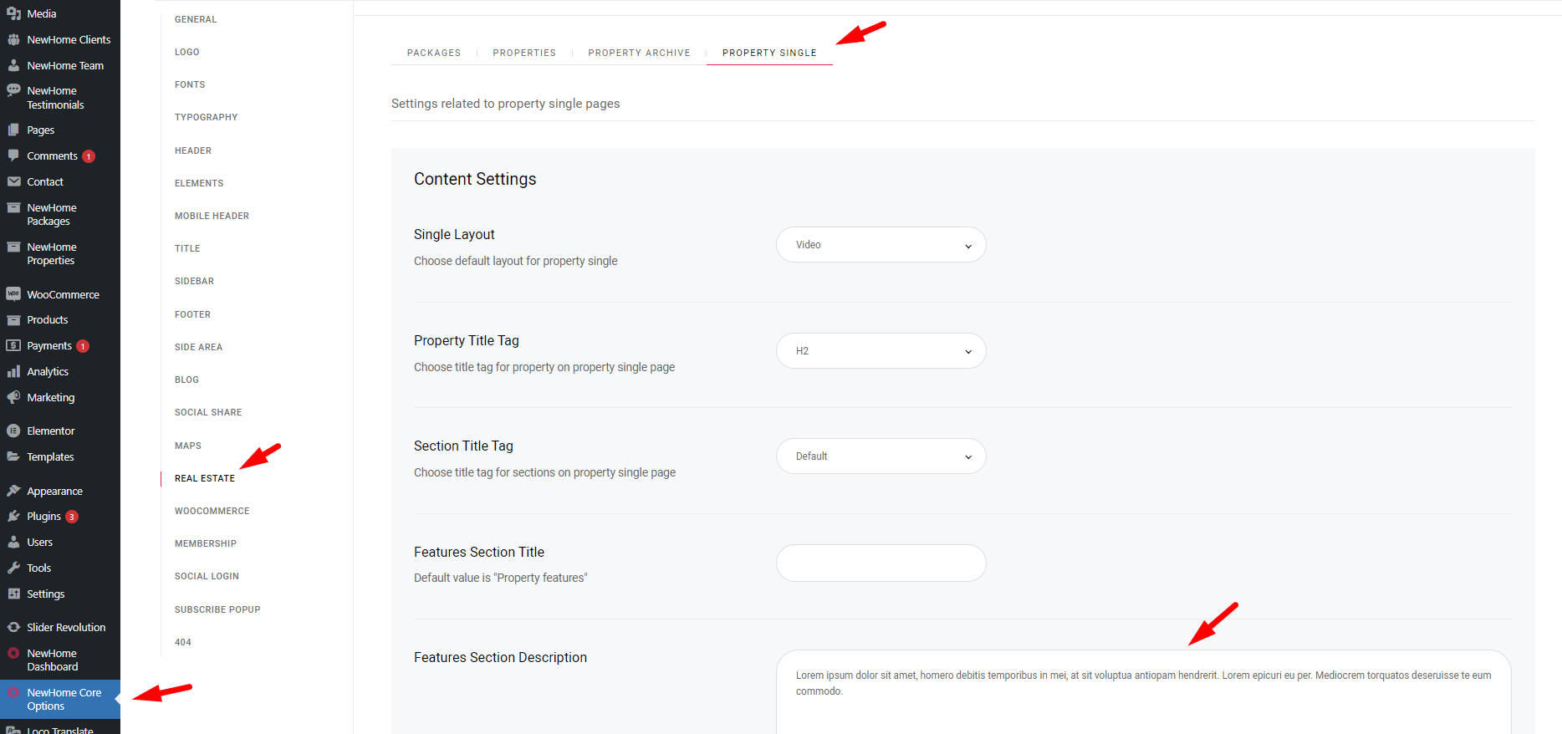
Task: Select the Real Estate options section
Action: pyautogui.click(x=205, y=478)
